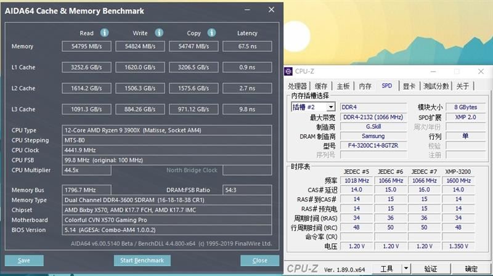Close the AIDA64 window with X
The image size is (493, 276).
tap(271, 10)
